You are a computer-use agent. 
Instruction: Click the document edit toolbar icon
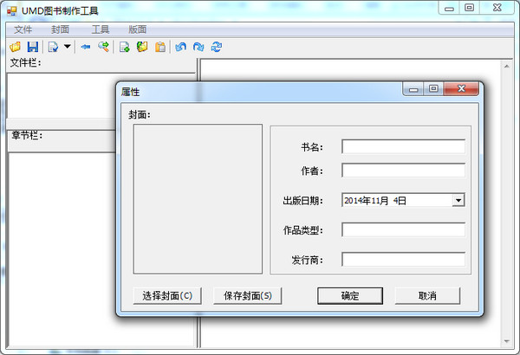(x=53, y=47)
